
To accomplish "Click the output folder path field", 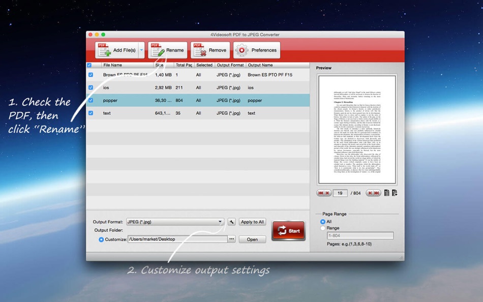I will 178,239.
